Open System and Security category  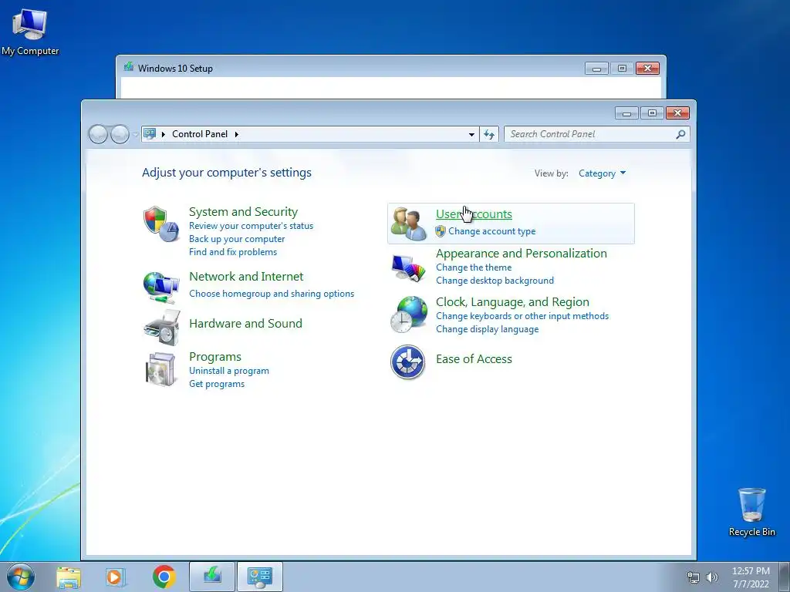tap(243, 212)
